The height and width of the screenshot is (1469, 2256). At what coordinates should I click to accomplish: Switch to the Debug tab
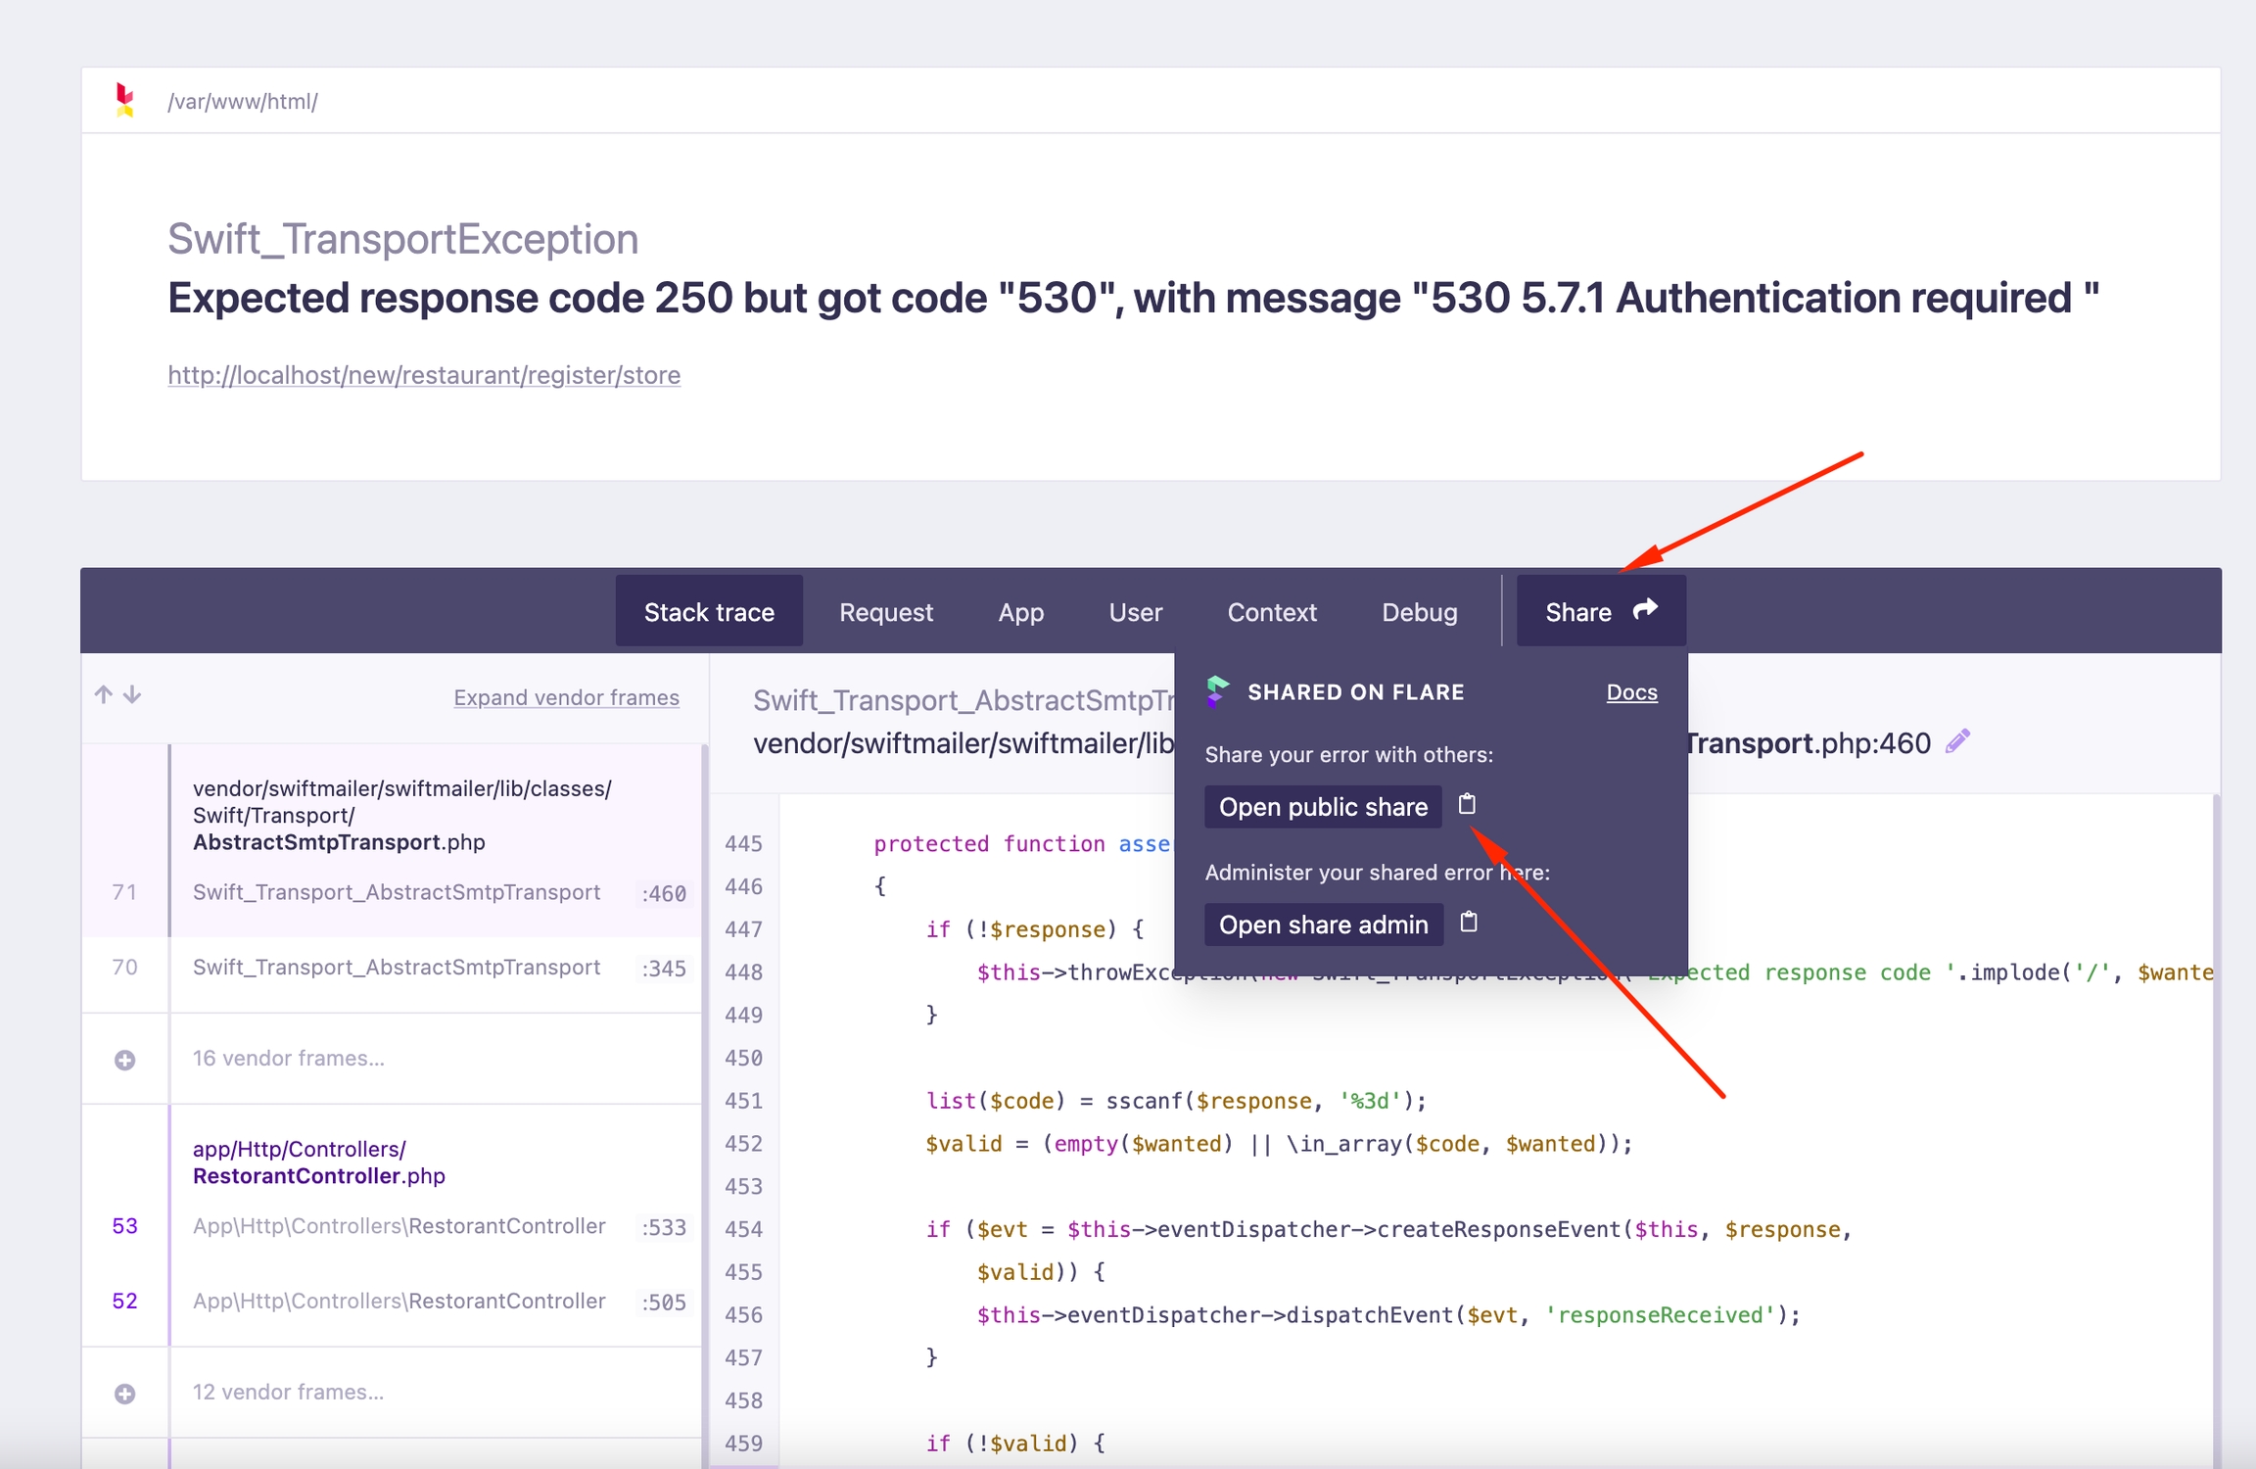click(x=1419, y=612)
